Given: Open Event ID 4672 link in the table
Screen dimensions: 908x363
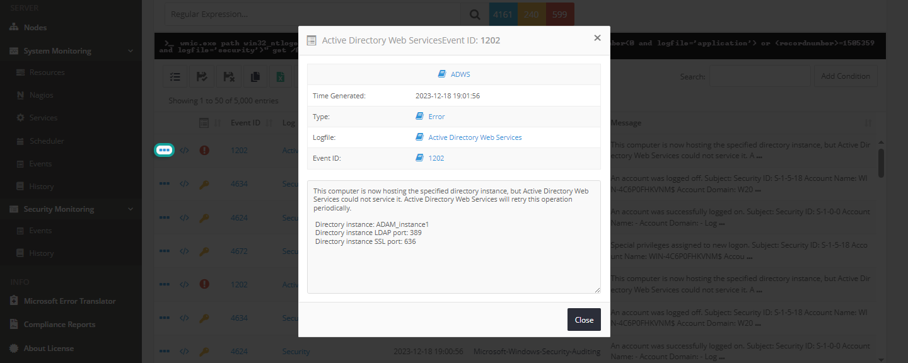Looking at the screenshot, I should click(x=239, y=251).
